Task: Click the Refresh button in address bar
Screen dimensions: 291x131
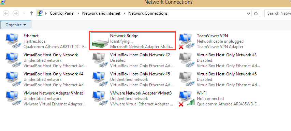Action: tap(256, 13)
